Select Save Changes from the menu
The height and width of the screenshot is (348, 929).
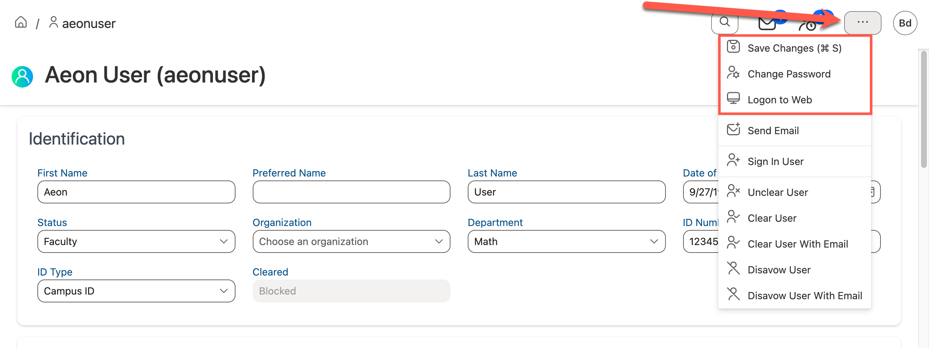click(x=794, y=48)
